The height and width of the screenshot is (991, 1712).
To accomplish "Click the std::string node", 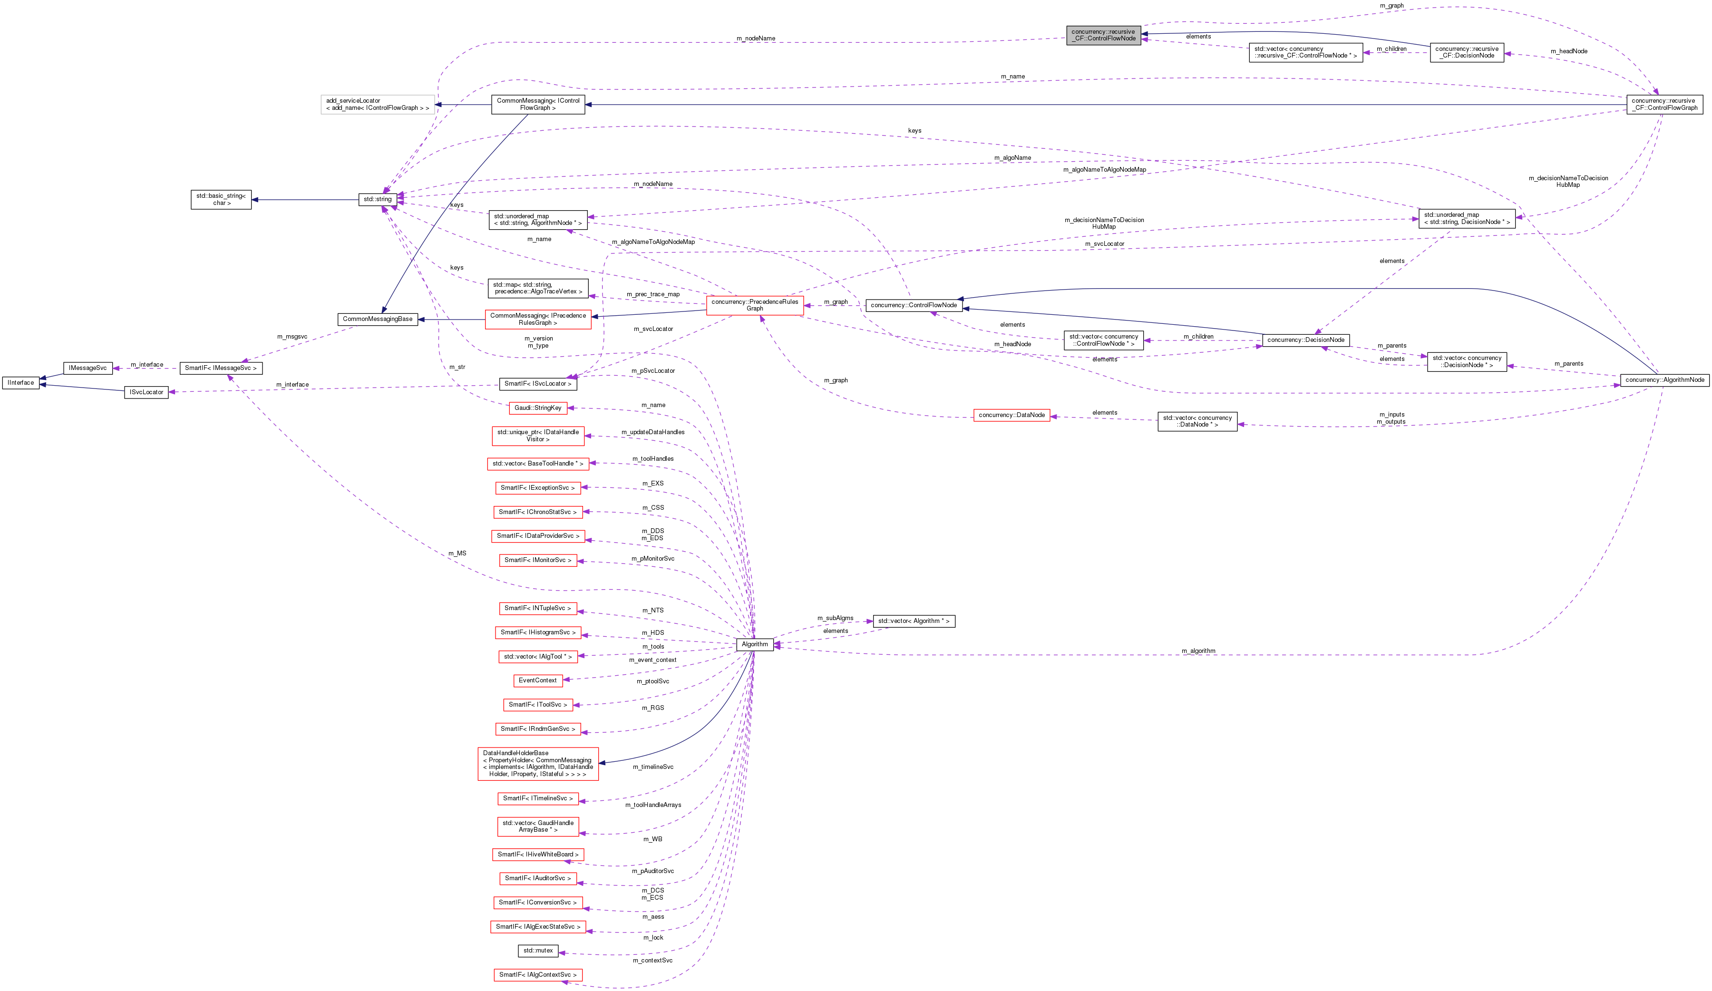I will (x=378, y=199).
